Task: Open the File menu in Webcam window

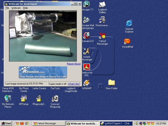Action: point(7,8)
